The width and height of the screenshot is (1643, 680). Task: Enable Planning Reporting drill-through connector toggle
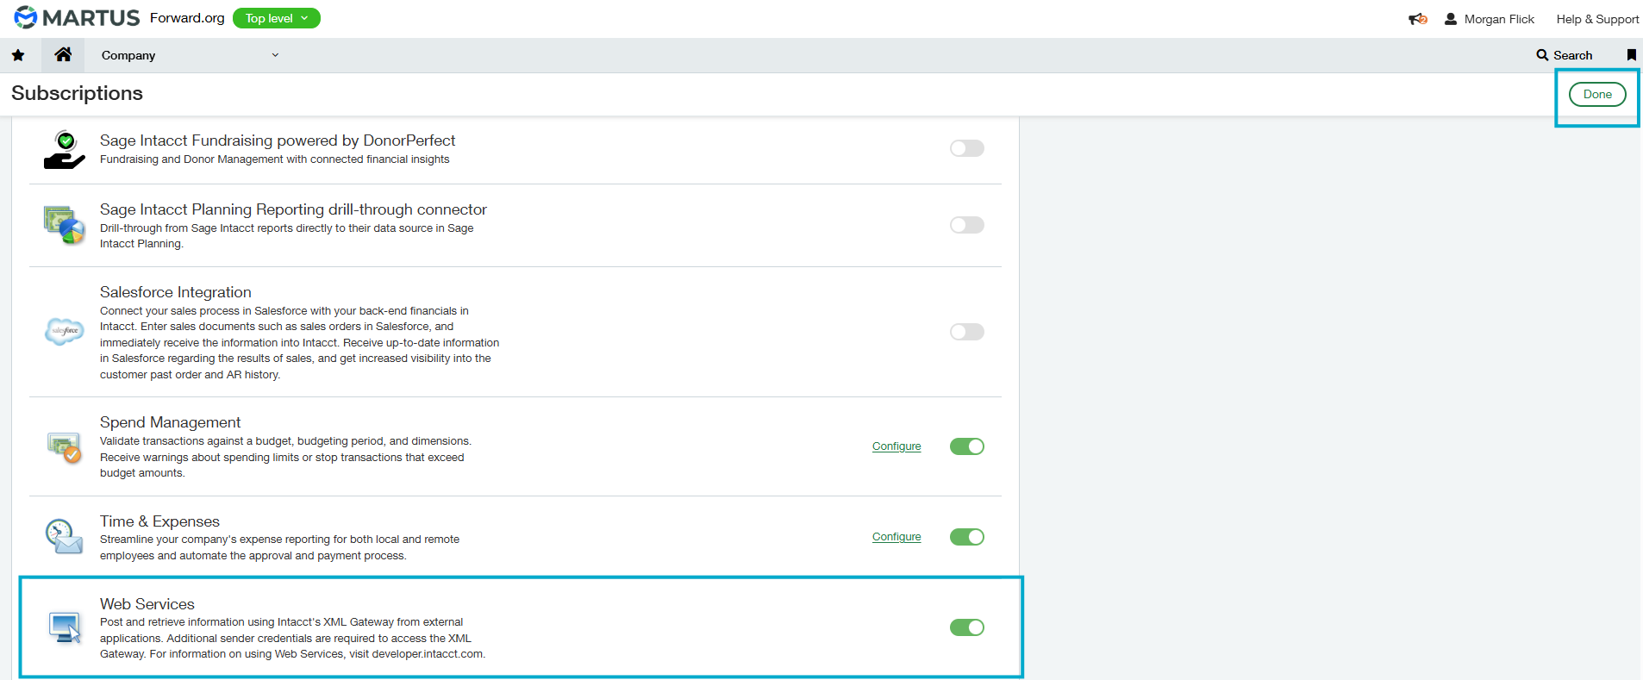coord(966,225)
